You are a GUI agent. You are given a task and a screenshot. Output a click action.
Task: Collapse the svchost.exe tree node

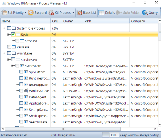click(12, 65)
